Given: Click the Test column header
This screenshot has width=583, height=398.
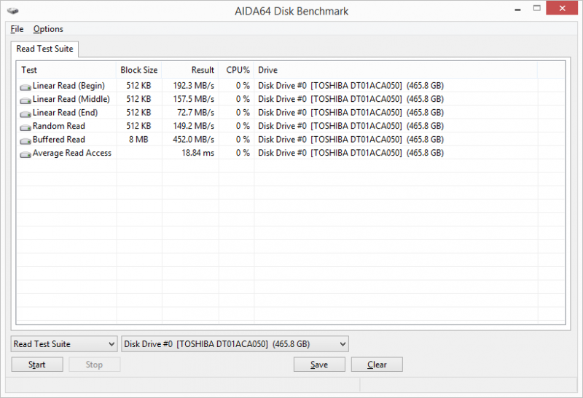Looking at the screenshot, I should (x=66, y=70).
